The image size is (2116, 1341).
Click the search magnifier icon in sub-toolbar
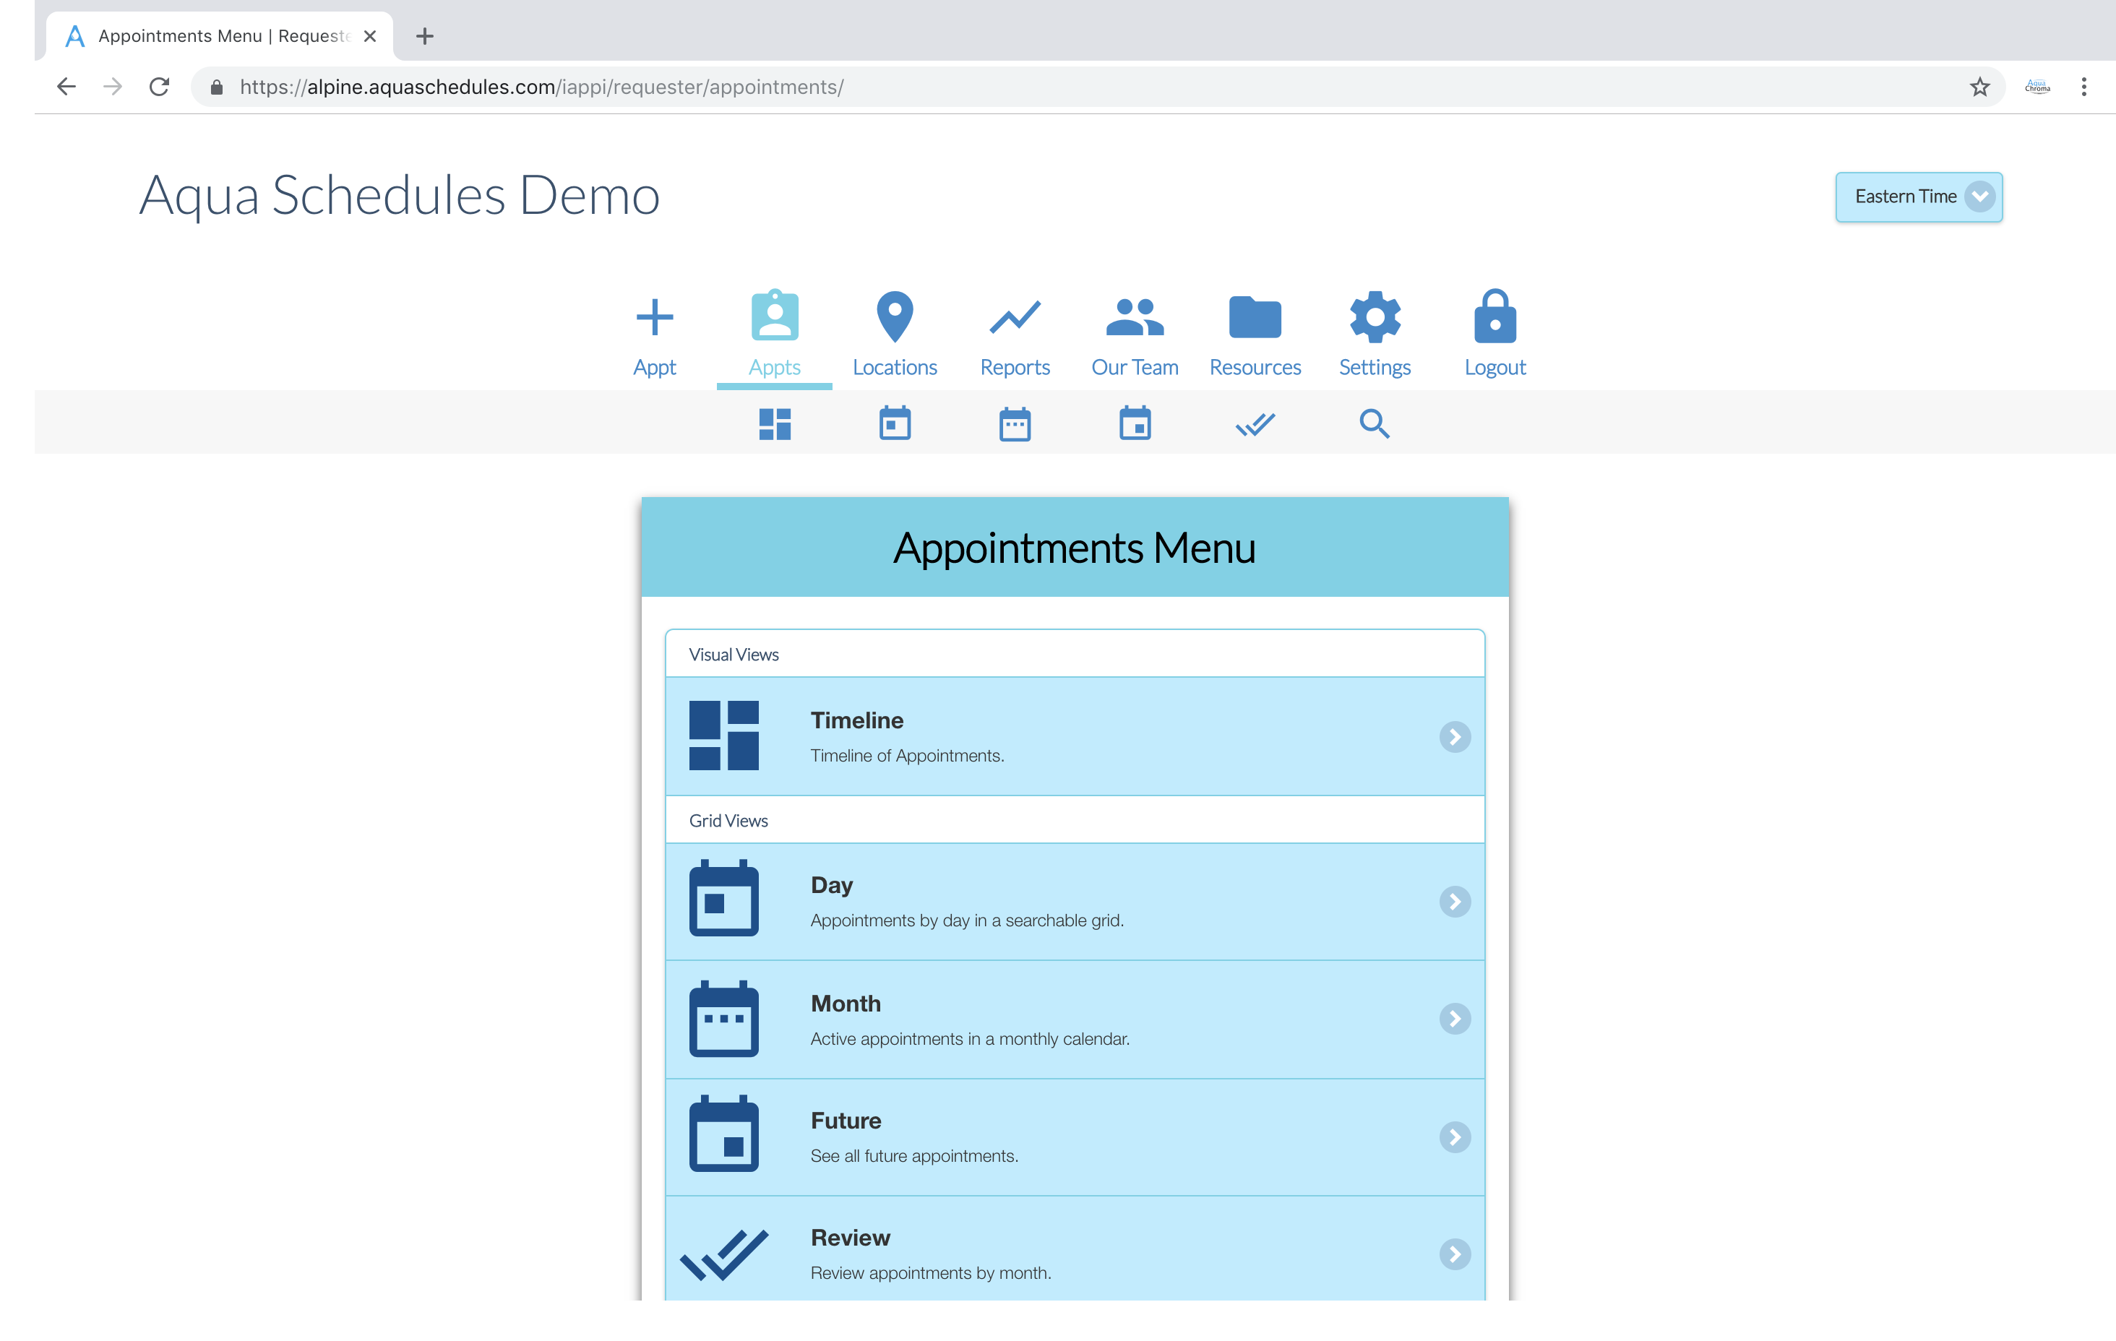coord(1375,424)
